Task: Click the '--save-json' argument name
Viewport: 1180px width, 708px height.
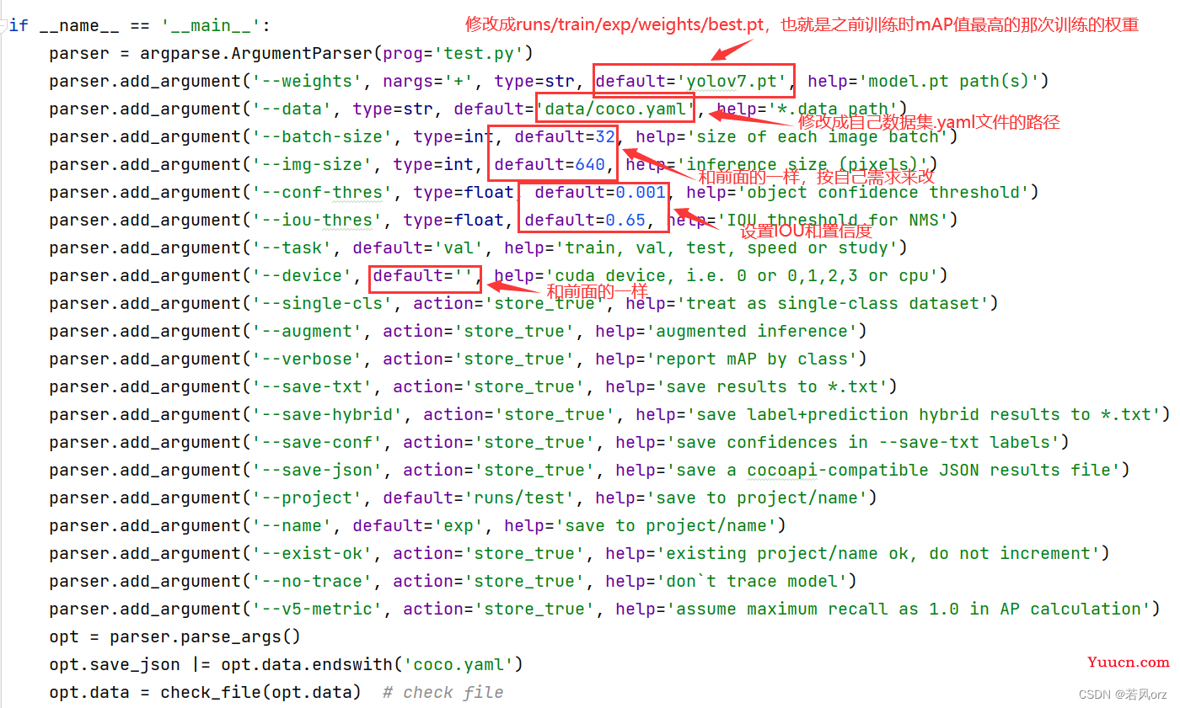Action: [317, 470]
